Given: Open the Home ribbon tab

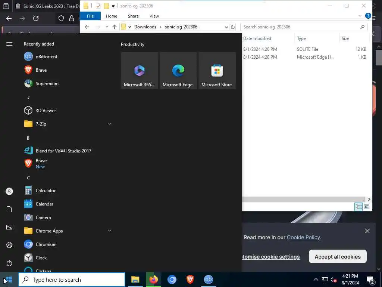Looking at the screenshot, I should point(111,16).
